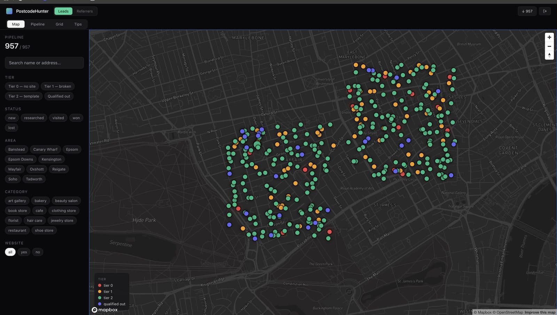This screenshot has width=557, height=315.
Task: Select the Reigate area chip
Action: (x=59, y=169)
